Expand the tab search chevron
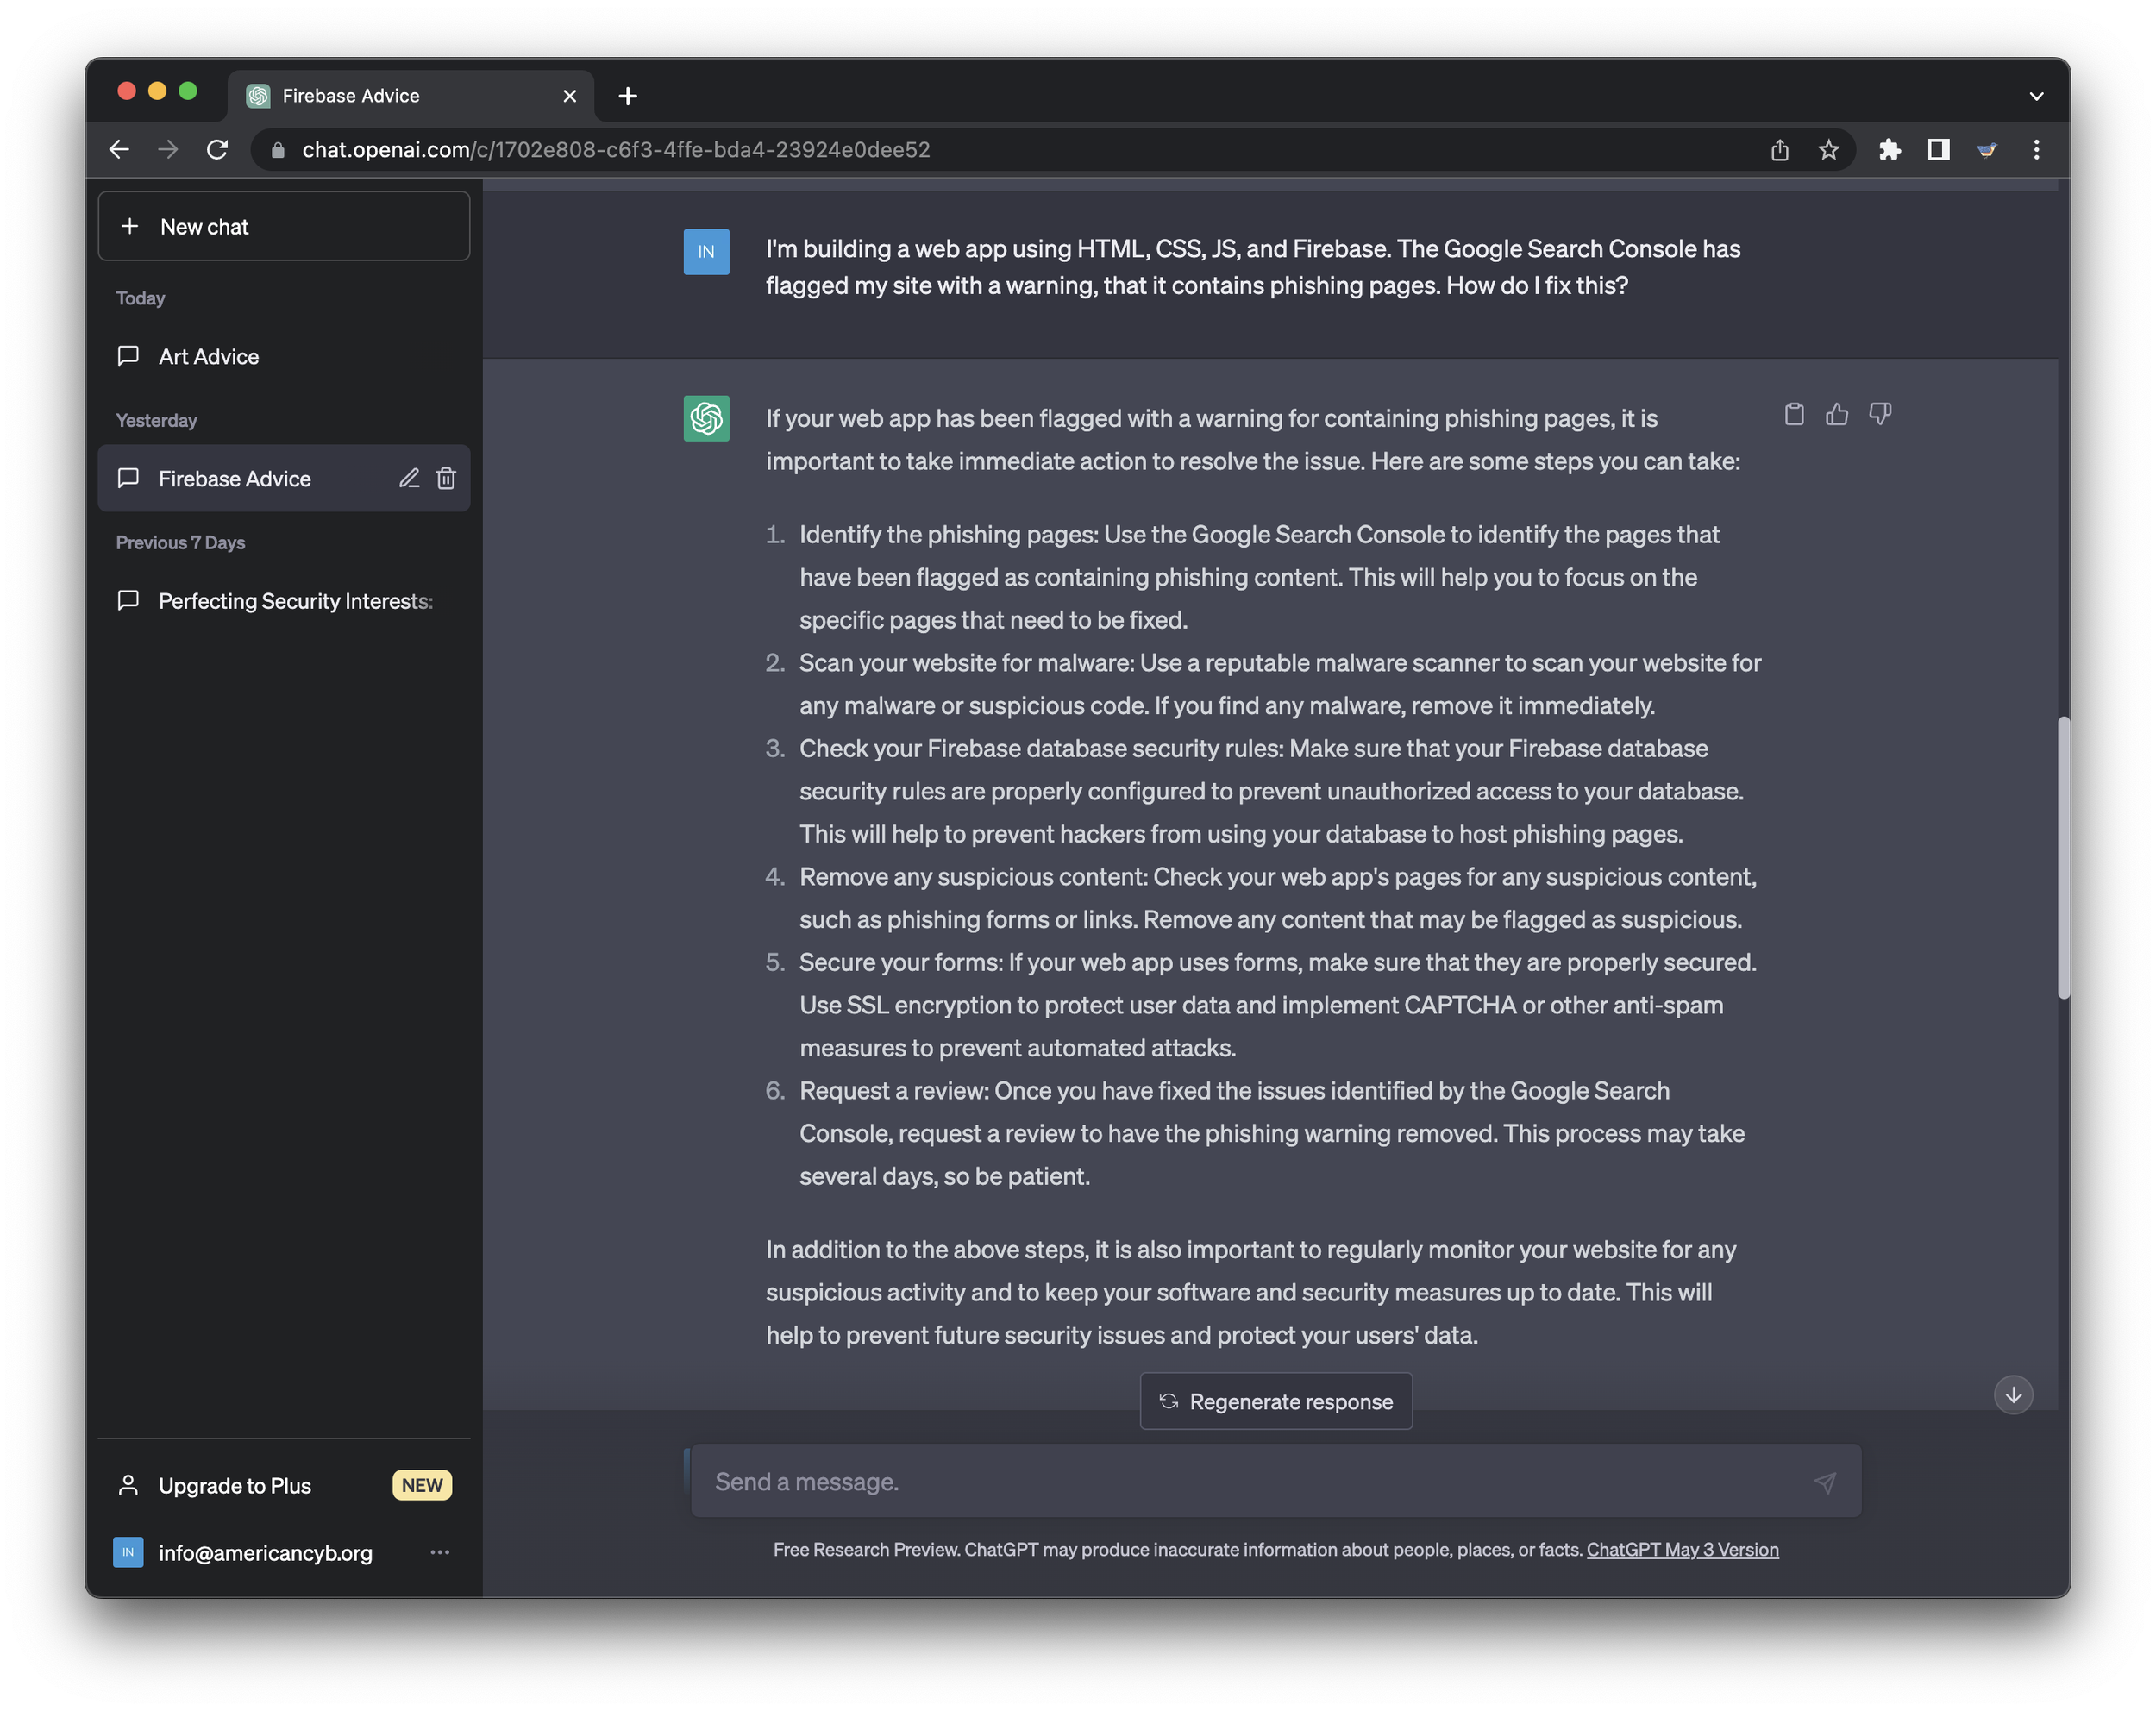This screenshot has height=1711, width=2156. [x=2036, y=96]
